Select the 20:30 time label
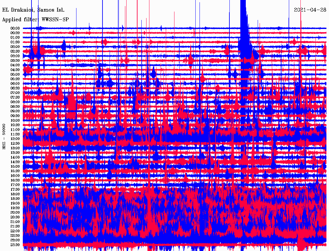 point(15,217)
